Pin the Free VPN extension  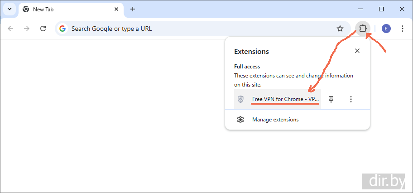point(331,99)
